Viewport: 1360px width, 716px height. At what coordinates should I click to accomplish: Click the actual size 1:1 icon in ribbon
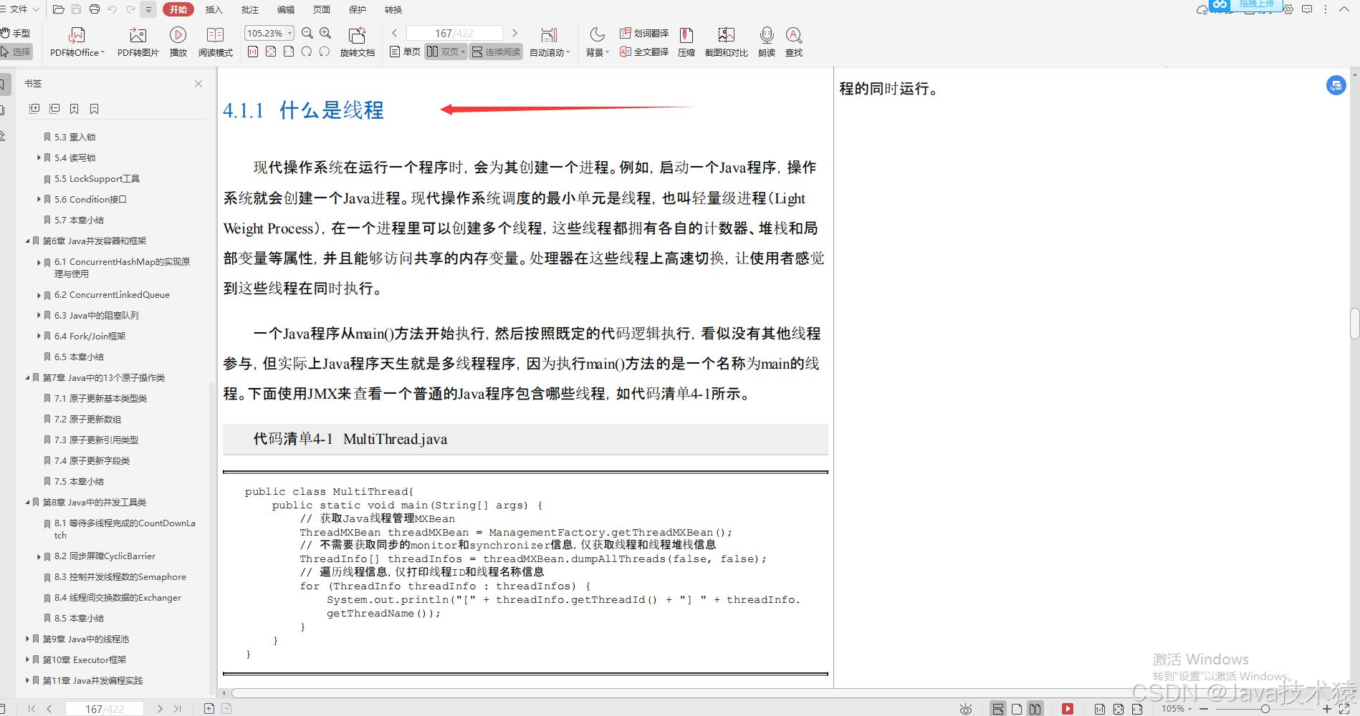[x=253, y=52]
